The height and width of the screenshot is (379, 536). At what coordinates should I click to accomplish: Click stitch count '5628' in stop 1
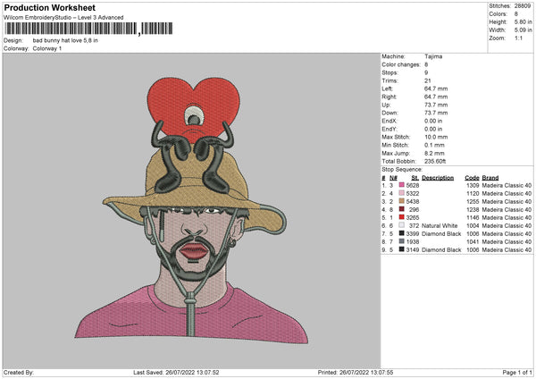[x=413, y=185]
